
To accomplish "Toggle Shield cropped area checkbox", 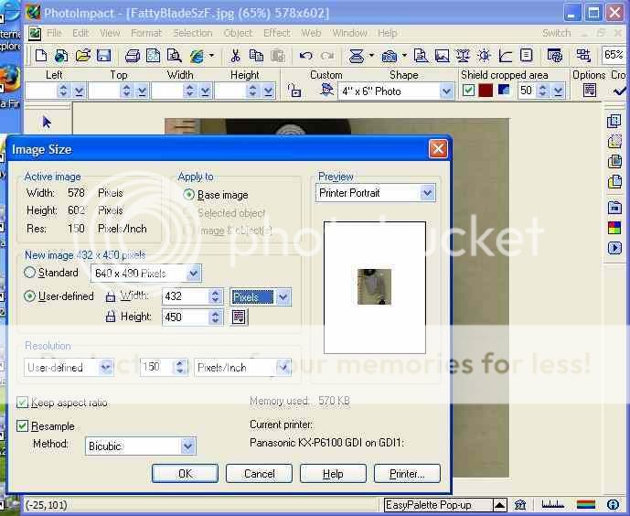I will (468, 91).
